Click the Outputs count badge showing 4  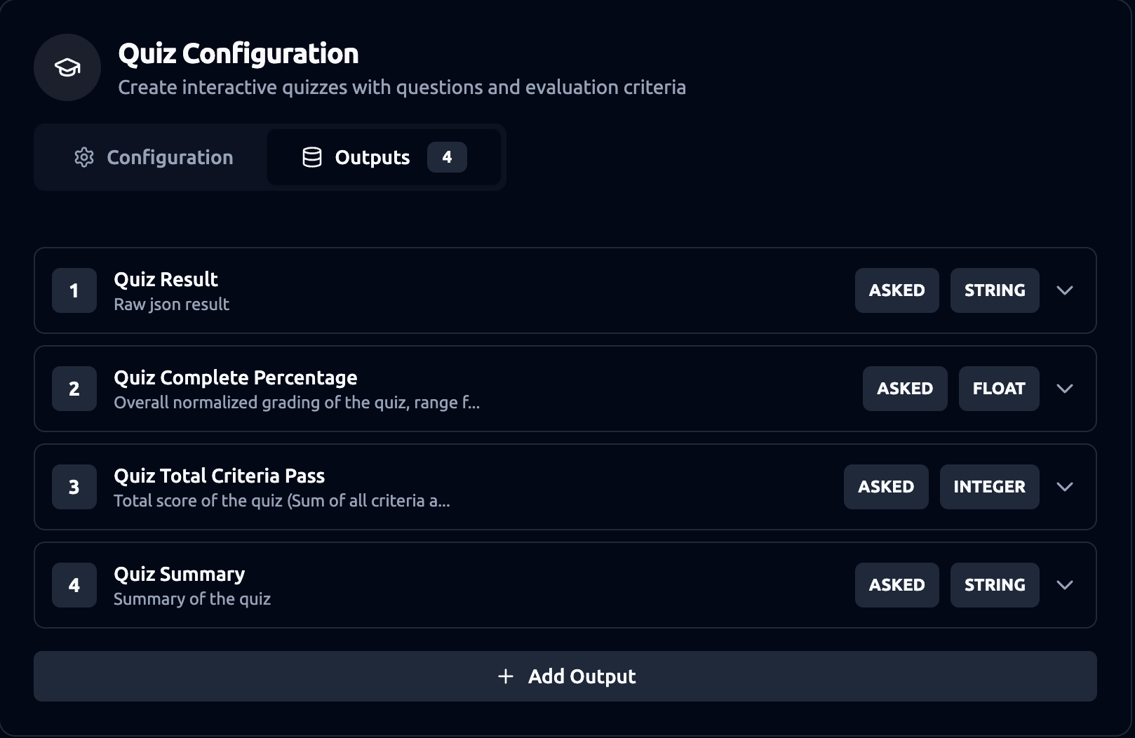click(447, 157)
